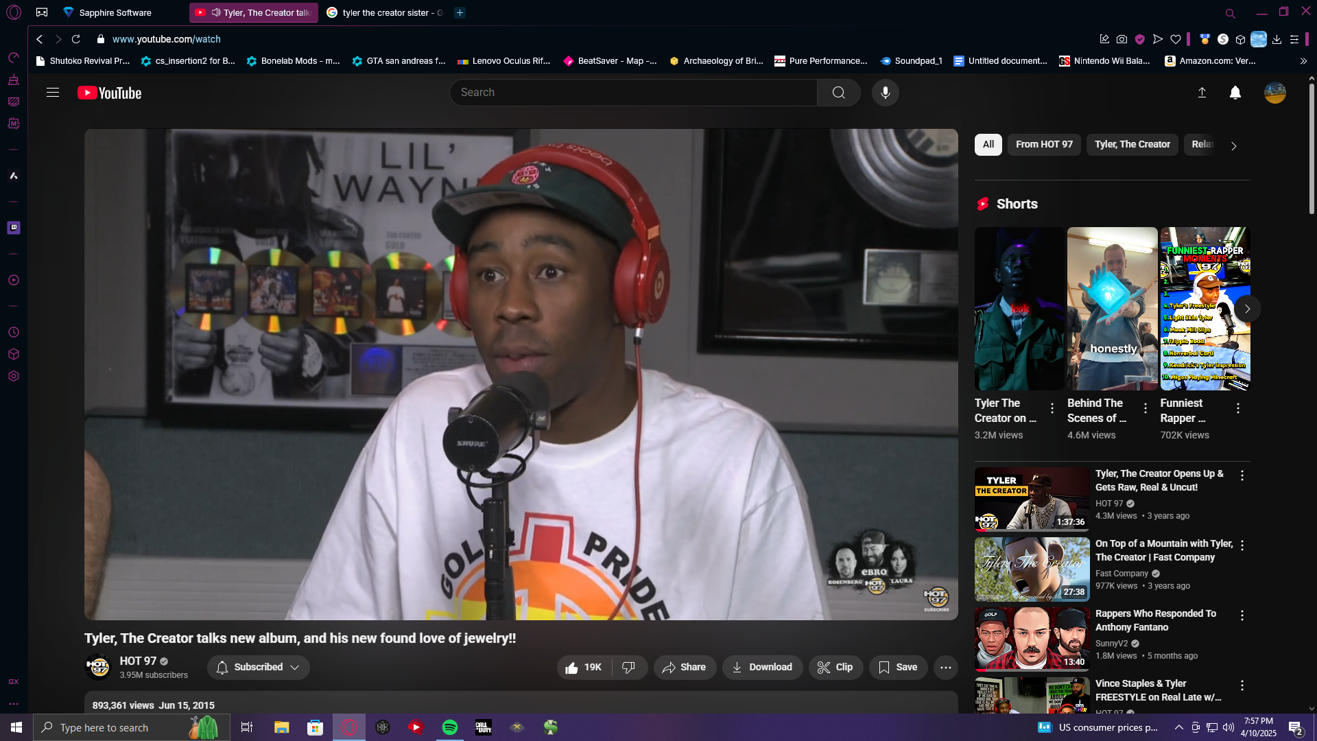This screenshot has width=1317, height=741.
Task: Click the YouTube voice search microphone
Action: click(x=885, y=93)
